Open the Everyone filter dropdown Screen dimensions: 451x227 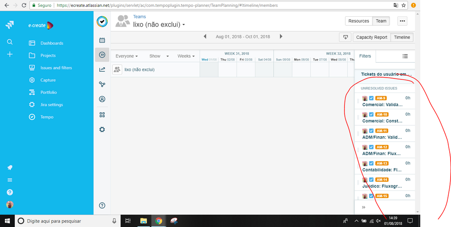[126, 56]
